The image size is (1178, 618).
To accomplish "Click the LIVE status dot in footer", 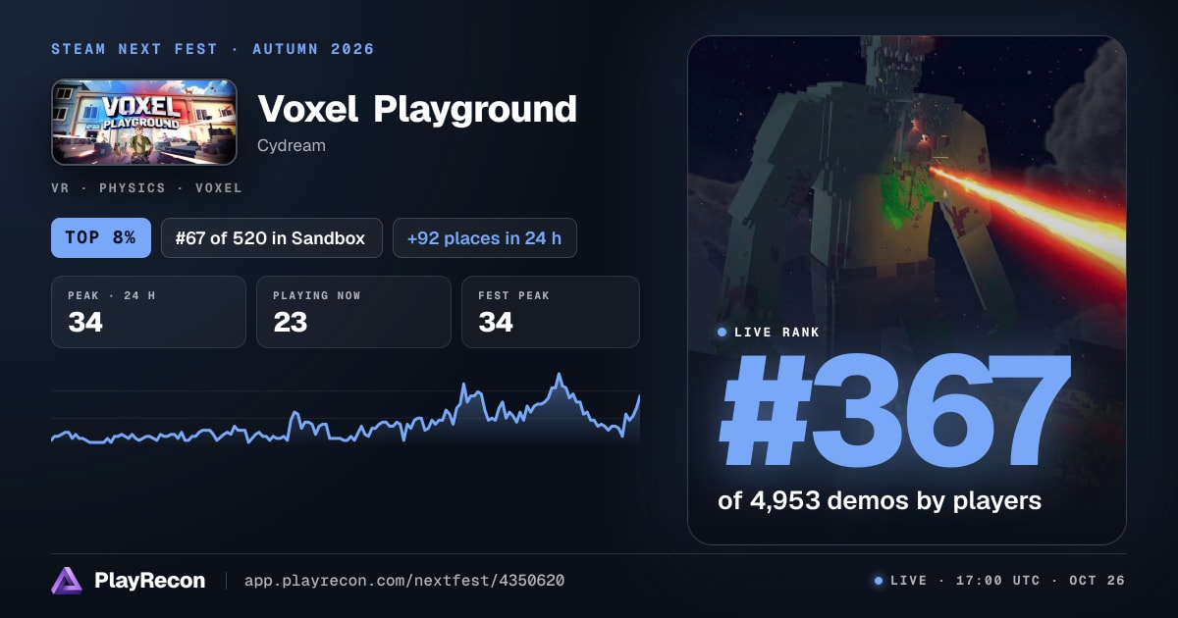I will (x=879, y=581).
